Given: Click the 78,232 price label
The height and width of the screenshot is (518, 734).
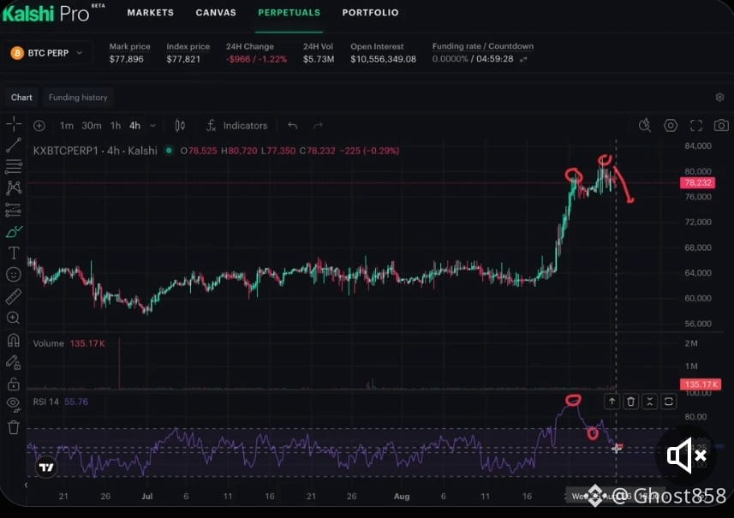Looking at the screenshot, I should click(x=697, y=182).
